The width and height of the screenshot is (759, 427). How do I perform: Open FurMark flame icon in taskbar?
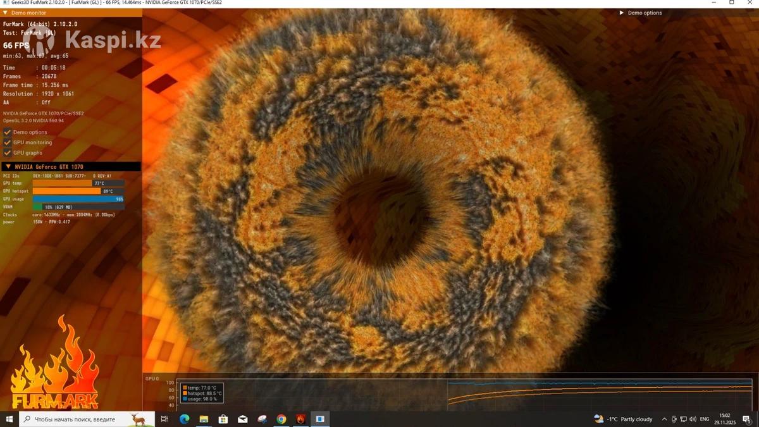[301, 419]
